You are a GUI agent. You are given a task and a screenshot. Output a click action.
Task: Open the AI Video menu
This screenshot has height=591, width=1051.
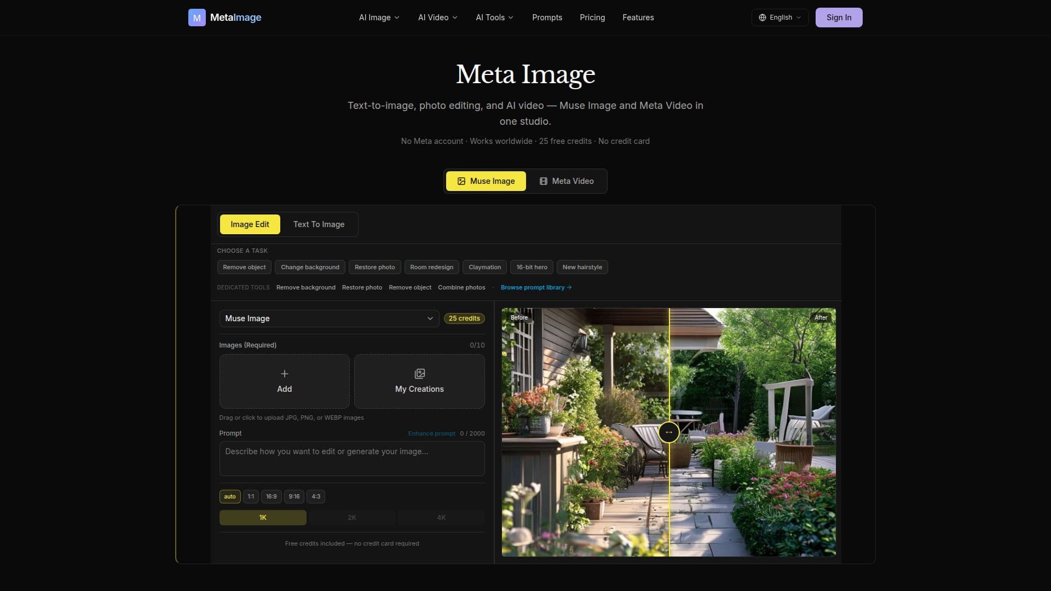click(x=438, y=18)
